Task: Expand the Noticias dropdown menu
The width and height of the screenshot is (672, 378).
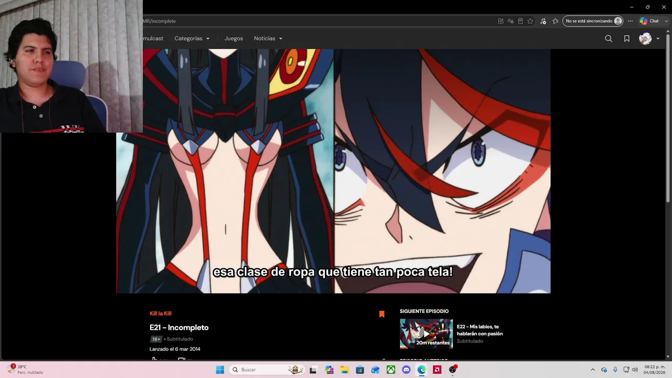Action: [x=268, y=38]
